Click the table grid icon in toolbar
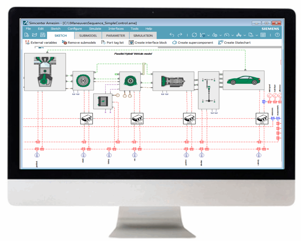301x241 pixels. [x=263, y=35]
